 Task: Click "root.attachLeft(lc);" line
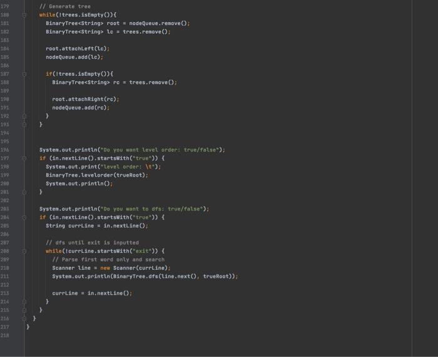(78, 49)
